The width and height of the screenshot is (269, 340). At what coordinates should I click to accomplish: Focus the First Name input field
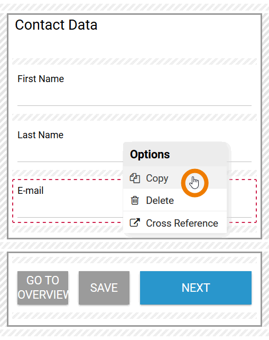[134, 97]
